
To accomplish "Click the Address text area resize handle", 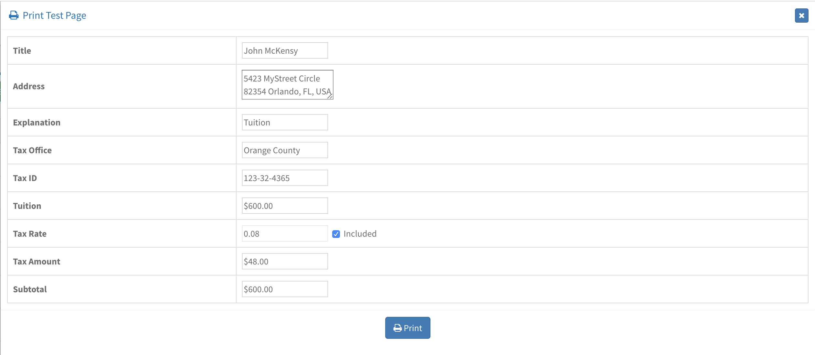I will (x=330, y=96).
